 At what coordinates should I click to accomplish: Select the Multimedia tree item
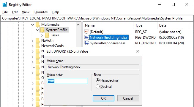[x=50, y=25]
